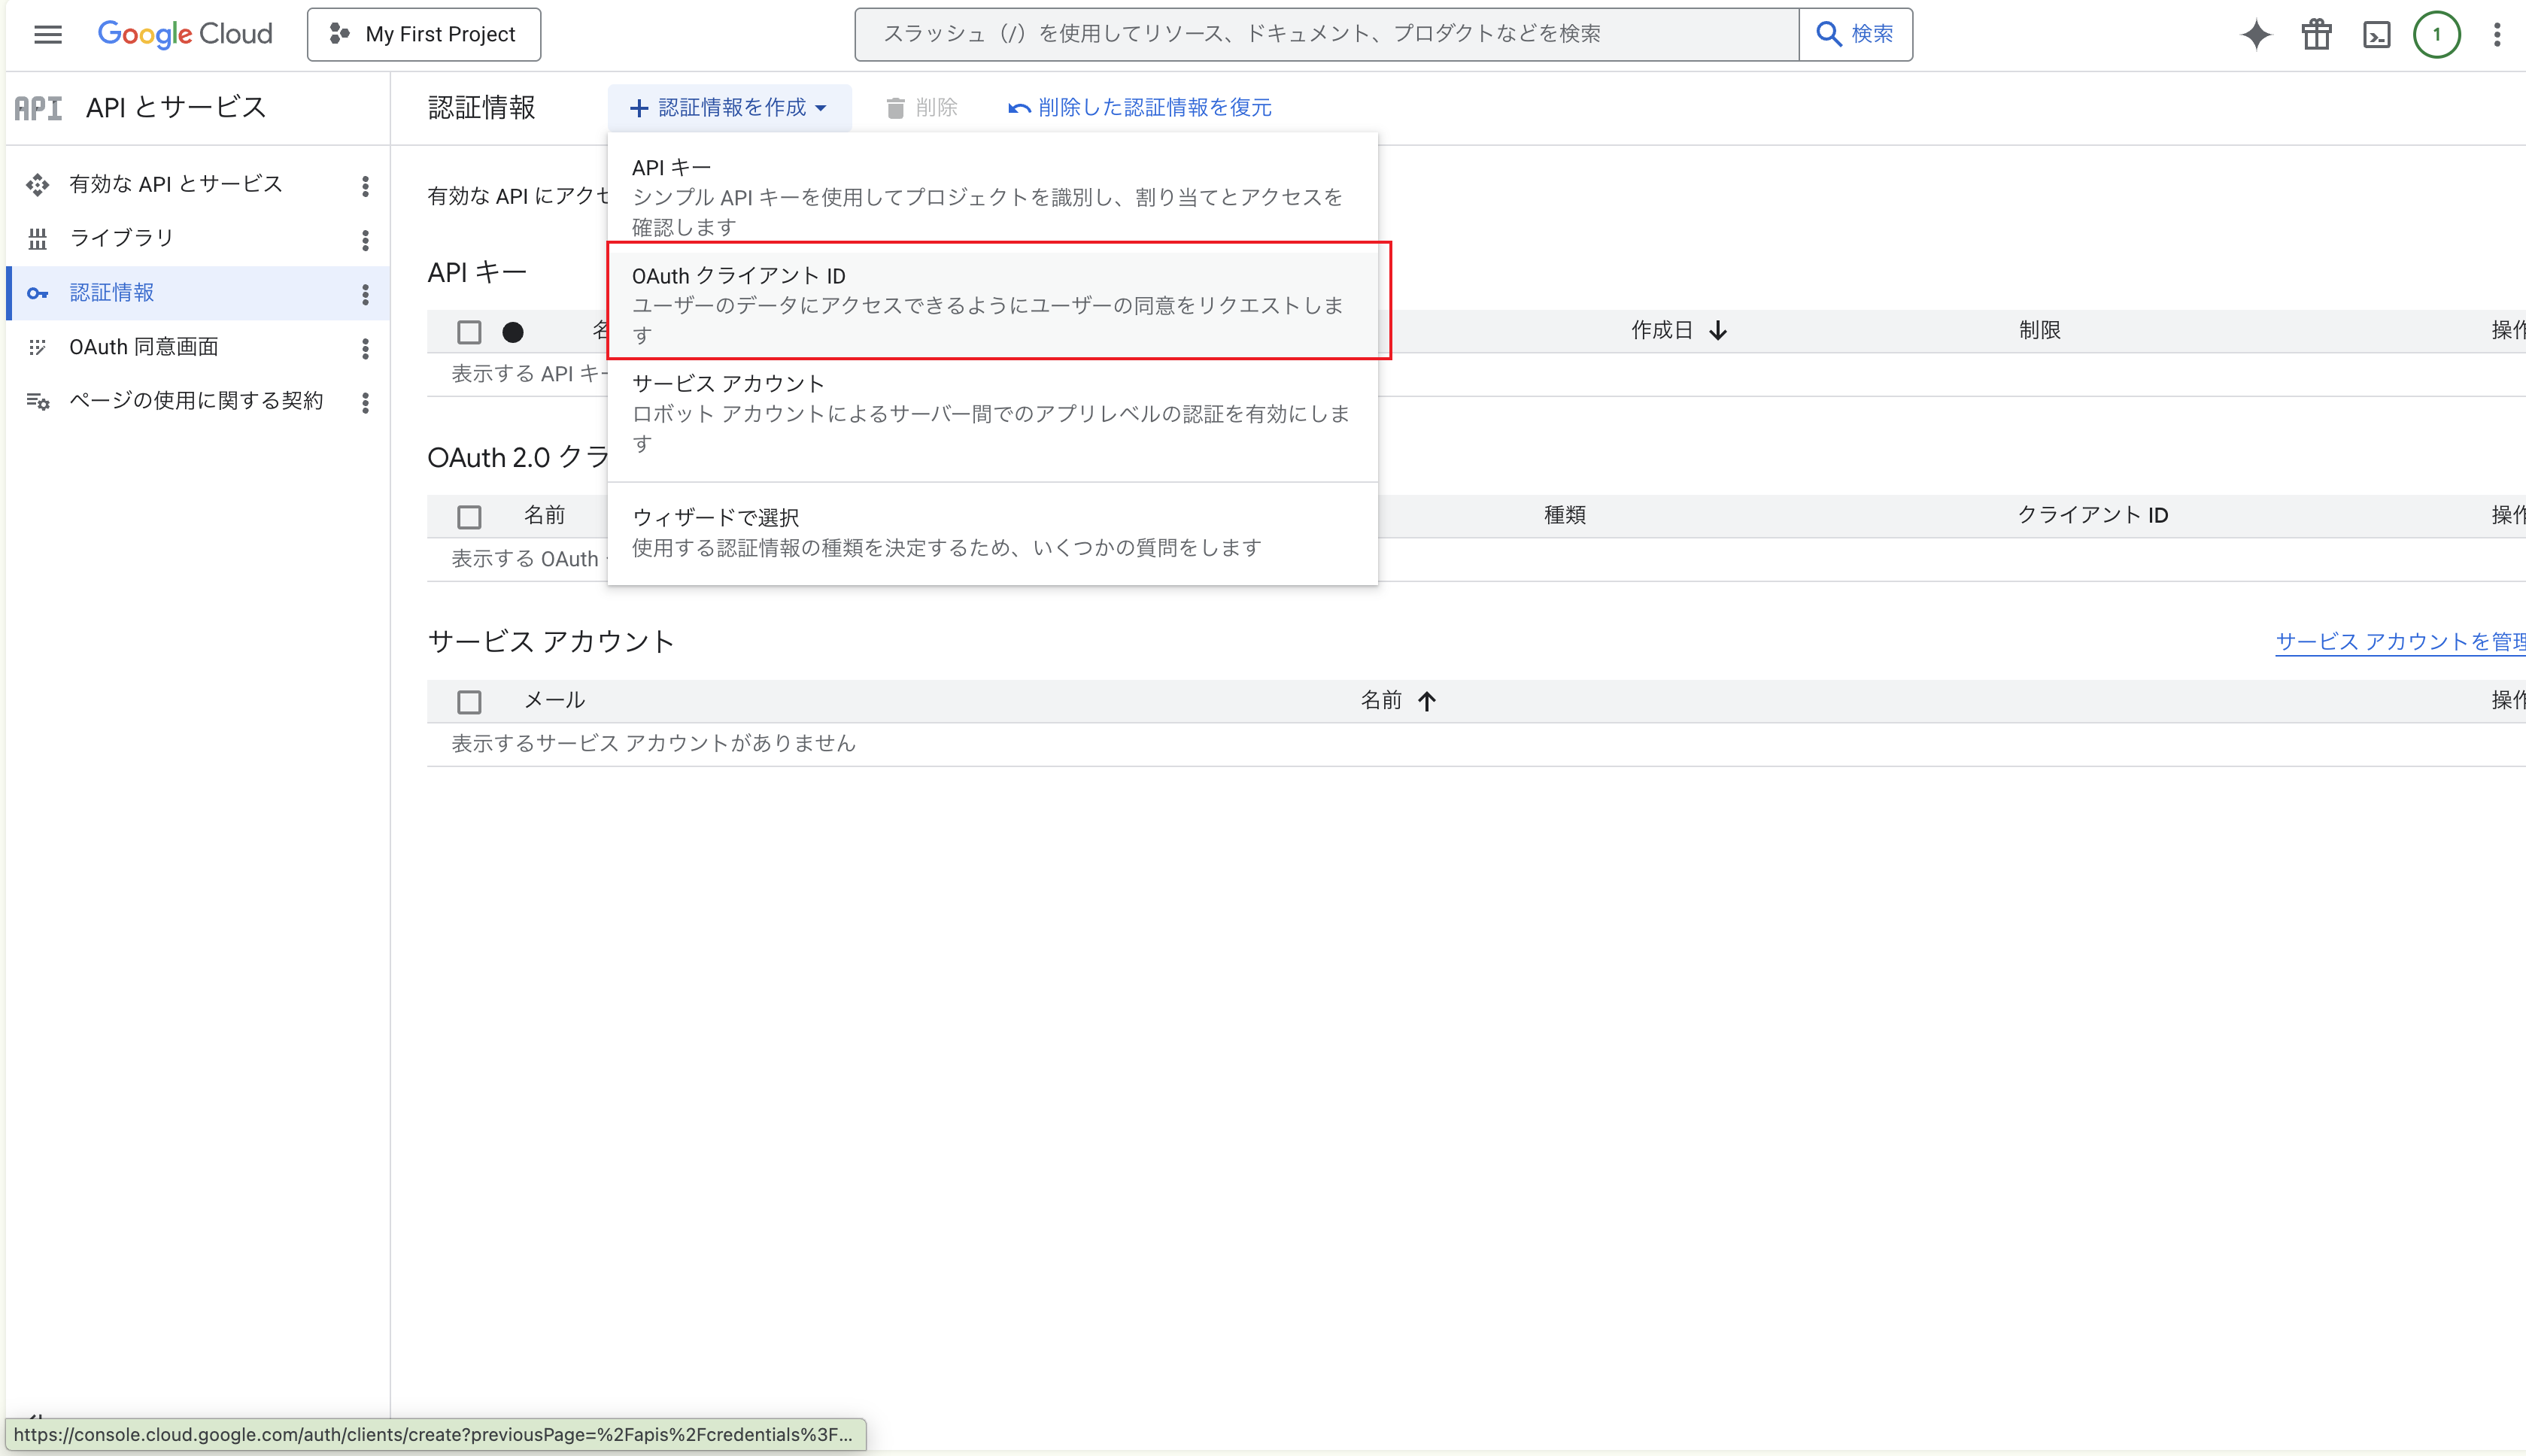Click 名前 header in OAuth 2.0 table

[544, 515]
